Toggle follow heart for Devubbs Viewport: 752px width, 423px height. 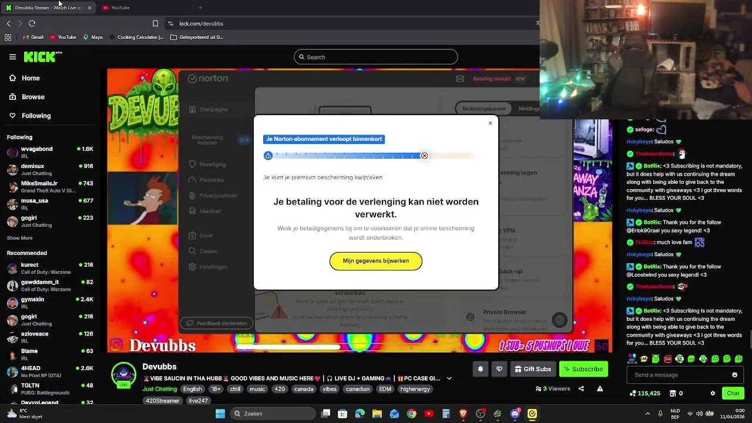coord(499,369)
